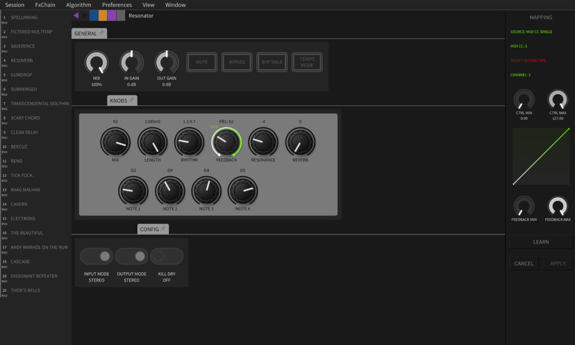575x345 pixels.
Task: Toggle the OUTPUT MODE stereo switch
Action: point(132,256)
